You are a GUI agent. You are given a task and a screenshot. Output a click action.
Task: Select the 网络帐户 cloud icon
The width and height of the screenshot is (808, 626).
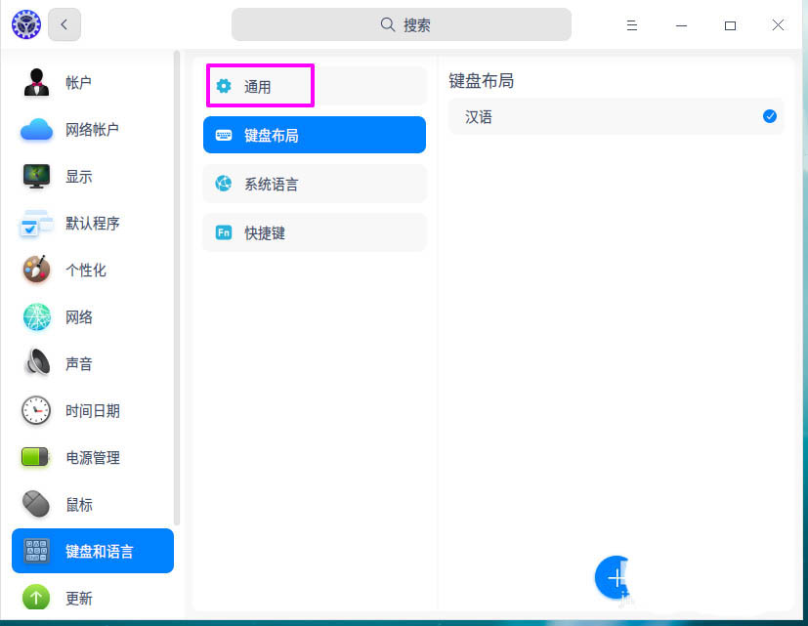(x=36, y=130)
